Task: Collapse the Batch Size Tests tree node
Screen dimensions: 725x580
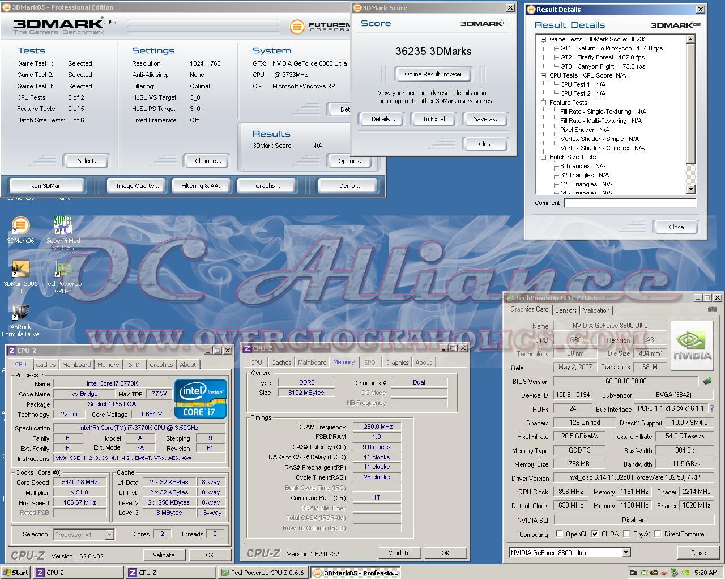Action: 543,157
